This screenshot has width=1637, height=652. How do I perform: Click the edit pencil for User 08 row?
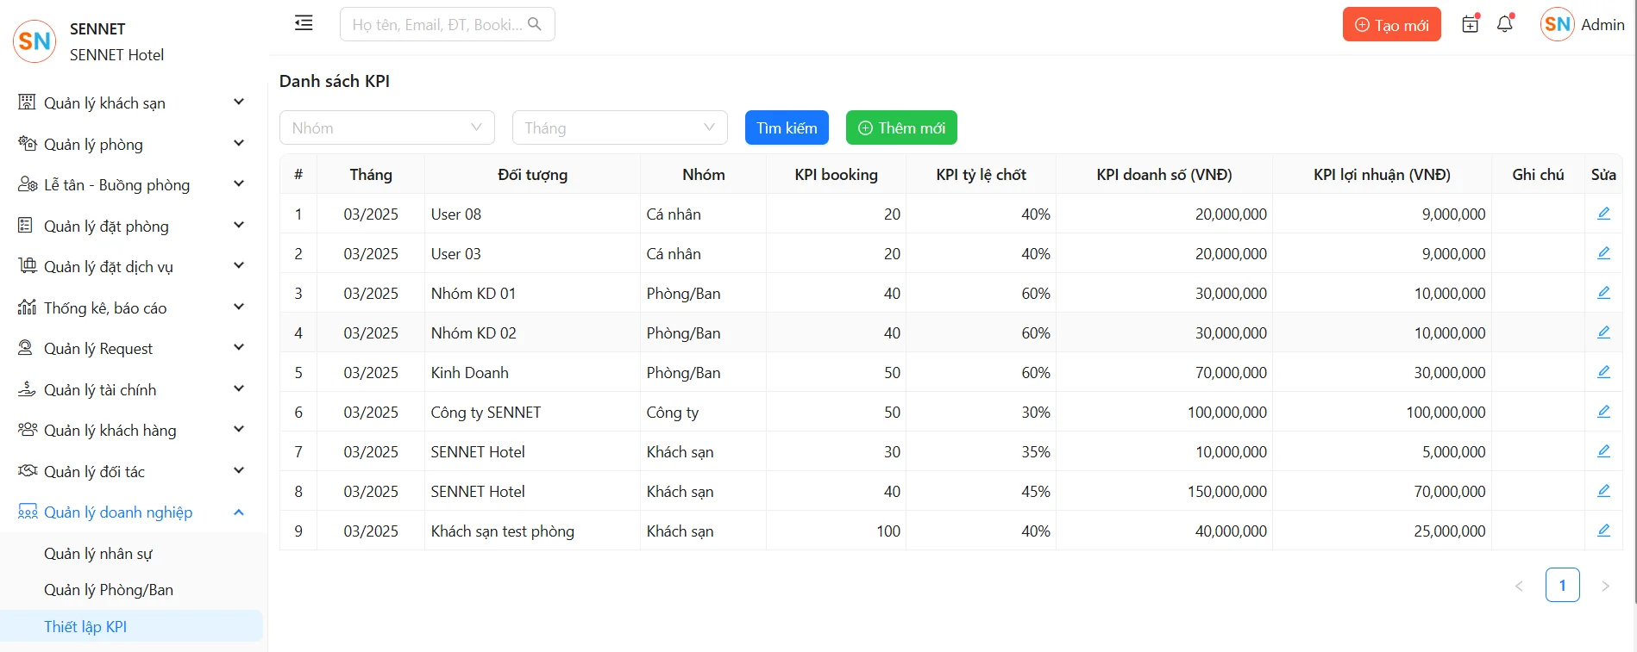tap(1603, 214)
